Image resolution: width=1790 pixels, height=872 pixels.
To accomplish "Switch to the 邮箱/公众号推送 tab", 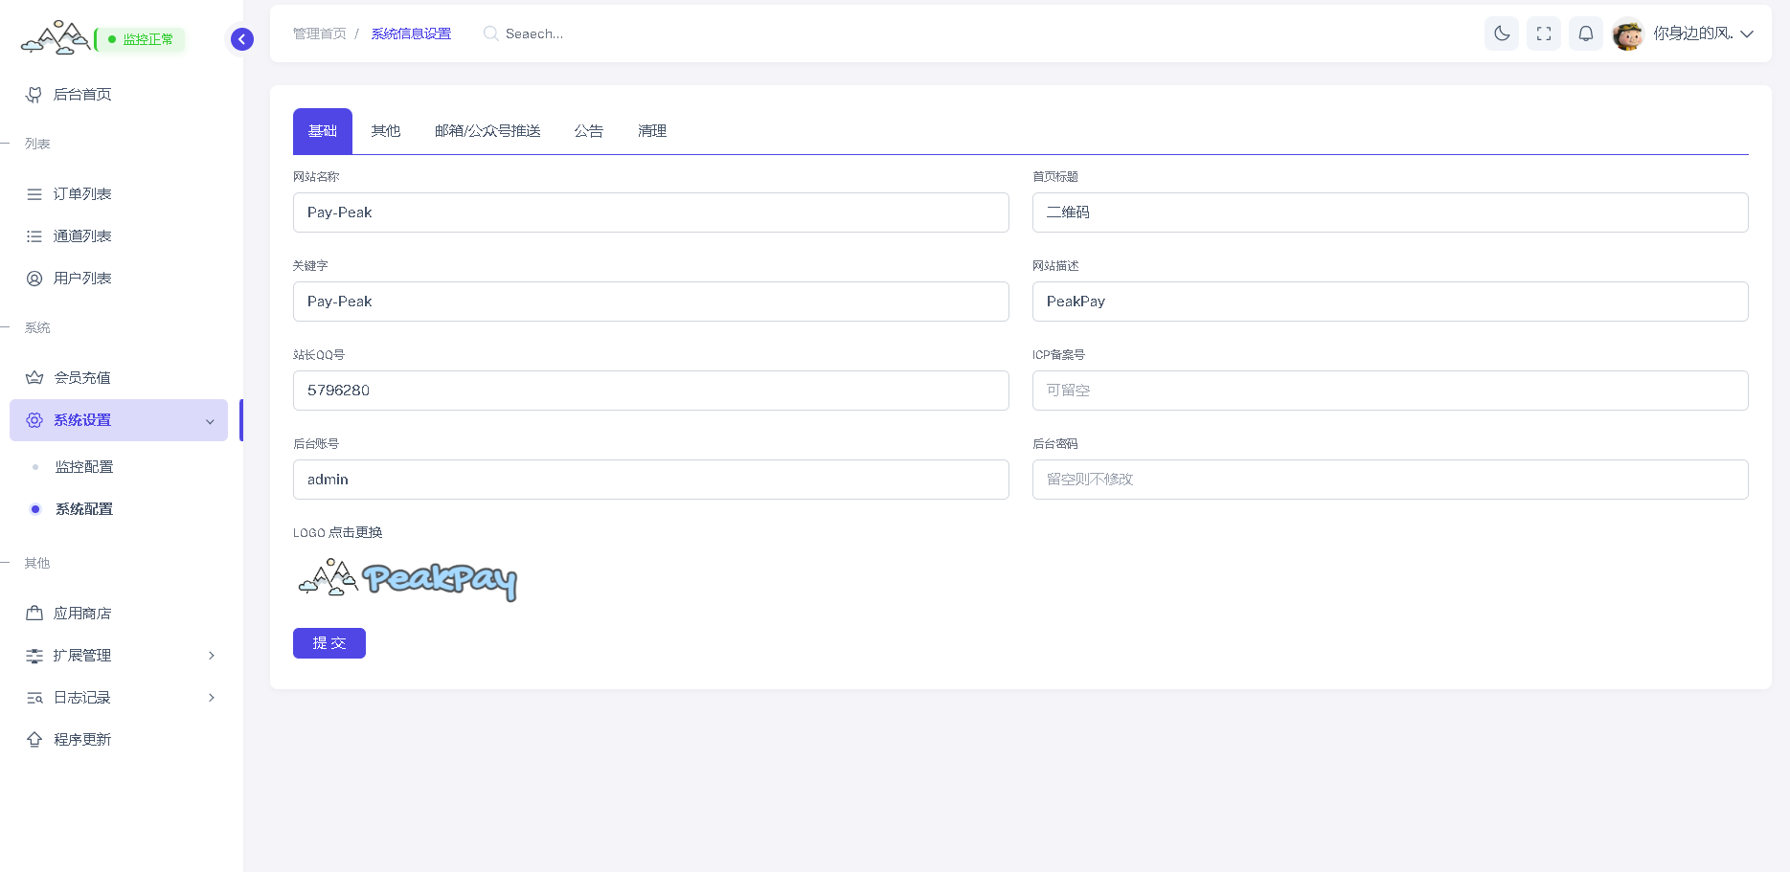I will point(487,131).
